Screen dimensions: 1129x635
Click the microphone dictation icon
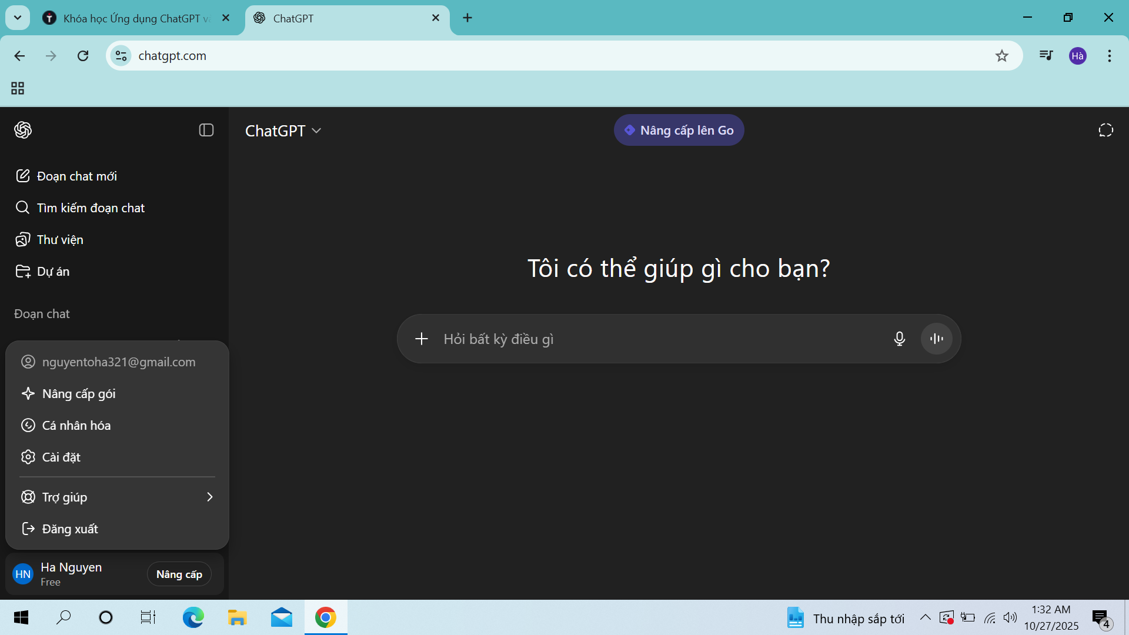point(899,339)
